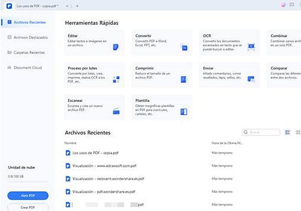This screenshot has width=301, height=211.
Task: Click the Abrir PDF button
Action: click(x=28, y=196)
